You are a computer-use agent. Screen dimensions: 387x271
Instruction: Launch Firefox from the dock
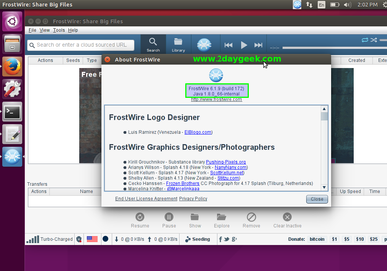tap(12, 67)
